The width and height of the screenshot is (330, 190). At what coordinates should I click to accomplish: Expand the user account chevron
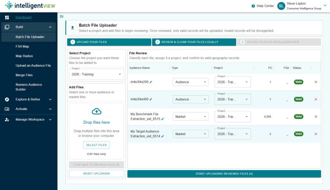[x=325, y=5]
